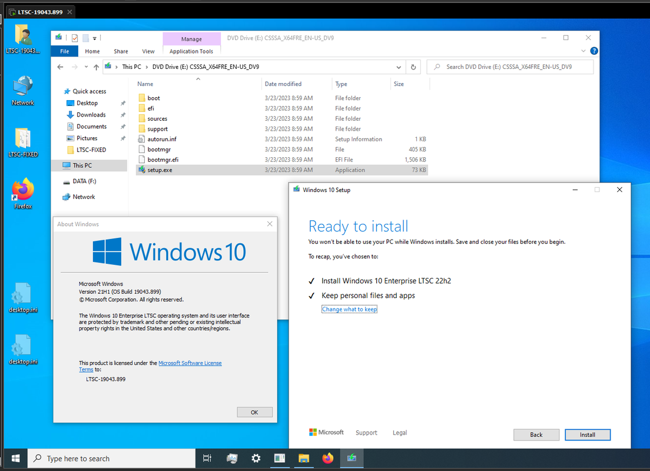Click the breadcrumb arrow after This PC
Screen dimensions: 650x471
[x=147, y=67]
